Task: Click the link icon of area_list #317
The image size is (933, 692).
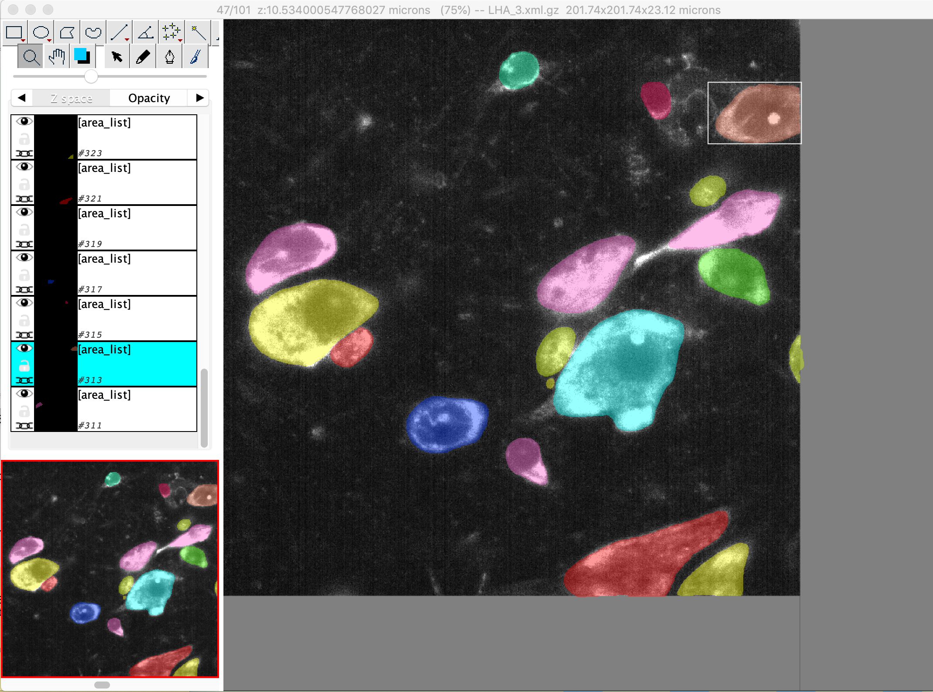Action: [x=24, y=290]
